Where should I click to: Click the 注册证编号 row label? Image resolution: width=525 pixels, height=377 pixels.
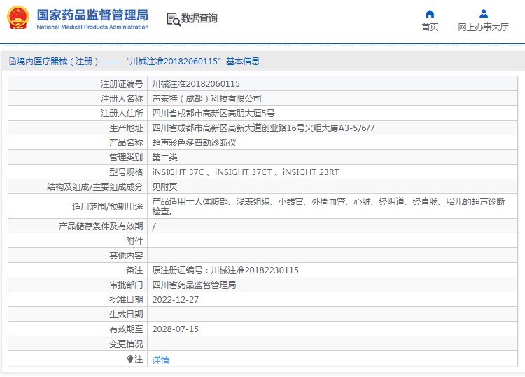[122, 83]
